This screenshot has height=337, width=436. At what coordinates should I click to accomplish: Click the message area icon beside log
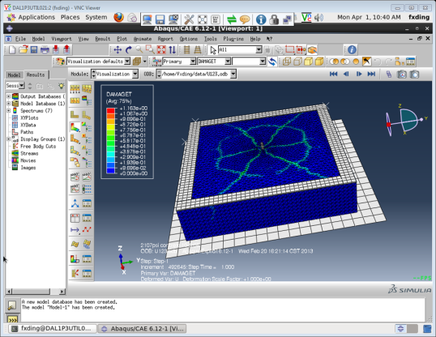(11, 305)
